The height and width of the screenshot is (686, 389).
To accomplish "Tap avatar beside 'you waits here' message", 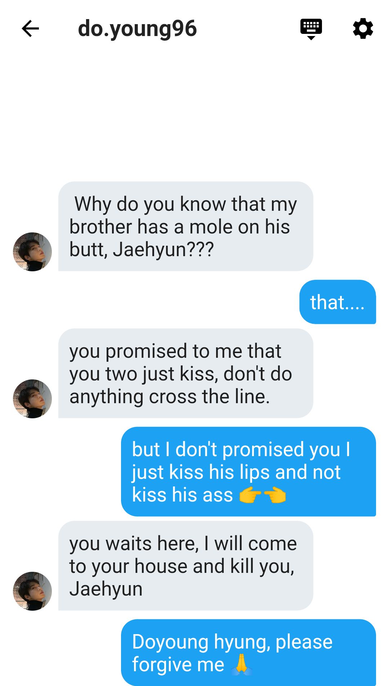I will coord(32,591).
